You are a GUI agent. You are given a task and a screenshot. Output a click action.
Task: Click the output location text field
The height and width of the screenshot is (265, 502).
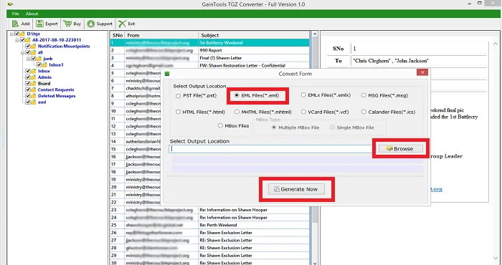[271, 149]
